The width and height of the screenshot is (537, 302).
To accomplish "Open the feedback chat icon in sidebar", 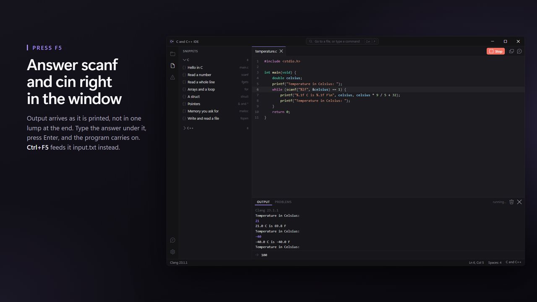I will pos(172,240).
